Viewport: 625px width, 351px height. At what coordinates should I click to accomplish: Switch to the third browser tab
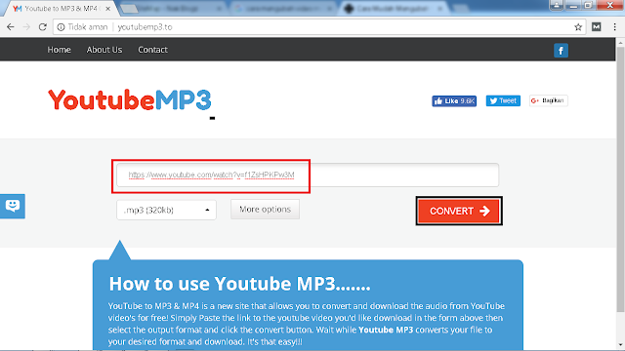[x=283, y=9]
